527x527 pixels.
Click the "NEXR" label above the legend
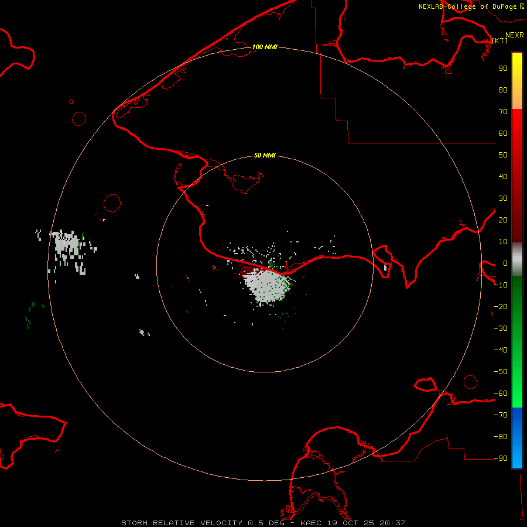click(515, 35)
